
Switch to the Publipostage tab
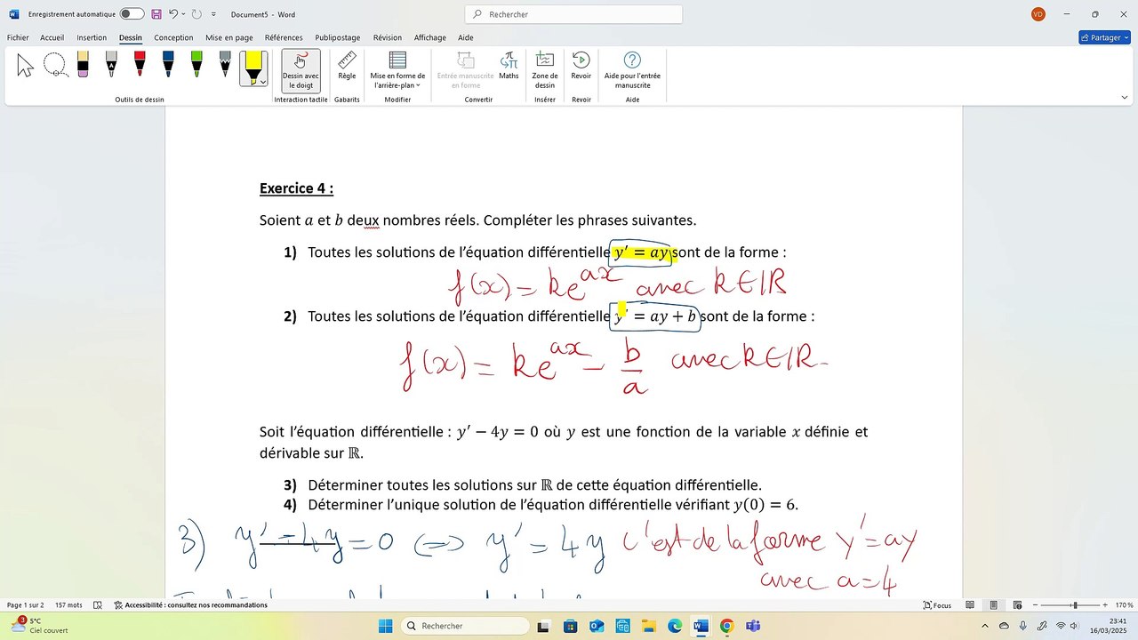pyautogui.click(x=338, y=37)
